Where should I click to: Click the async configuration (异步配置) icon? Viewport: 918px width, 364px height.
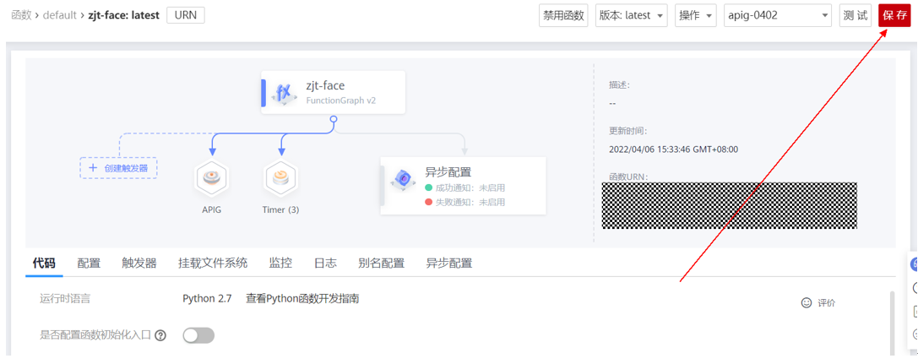coord(403,179)
